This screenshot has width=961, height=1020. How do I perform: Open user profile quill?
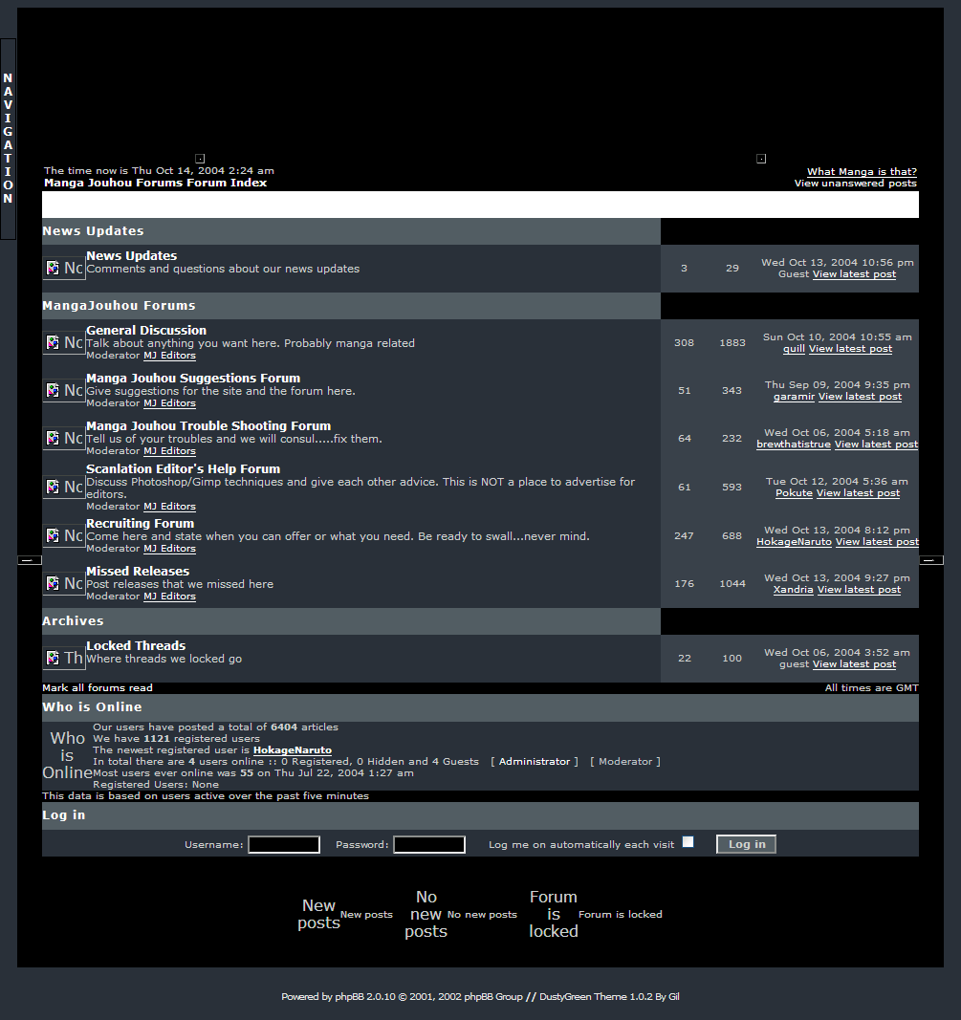pyautogui.click(x=794, y=349)
